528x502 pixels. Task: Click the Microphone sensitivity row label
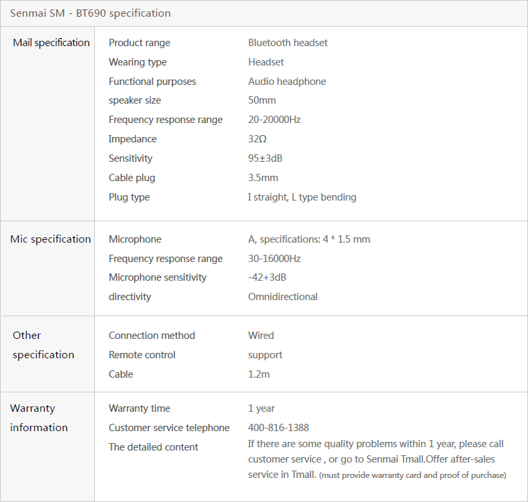(158, 277)
